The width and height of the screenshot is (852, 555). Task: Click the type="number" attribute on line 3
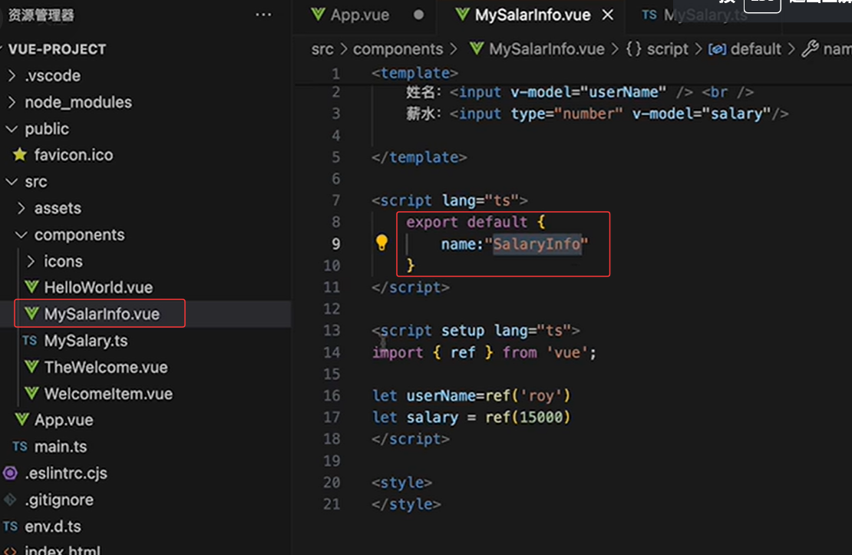(566, 114)
